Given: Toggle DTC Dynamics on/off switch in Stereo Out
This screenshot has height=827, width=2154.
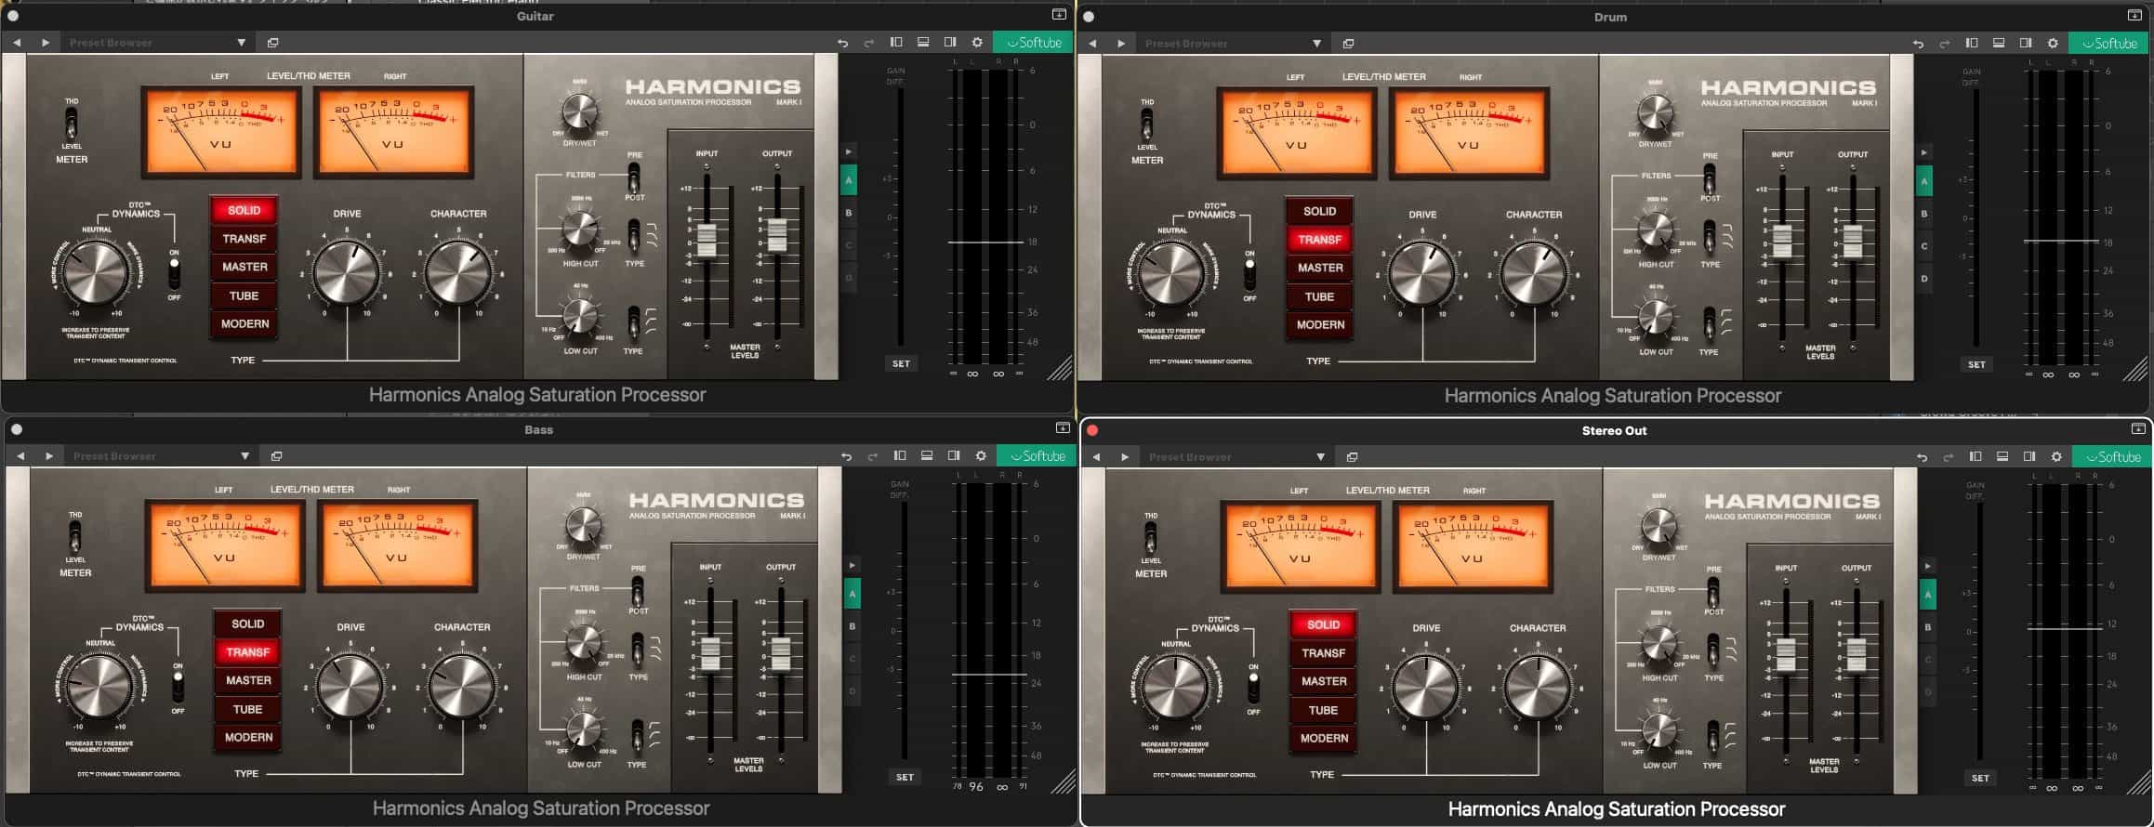Looking at the screenshot, I should pos(1254,688).
